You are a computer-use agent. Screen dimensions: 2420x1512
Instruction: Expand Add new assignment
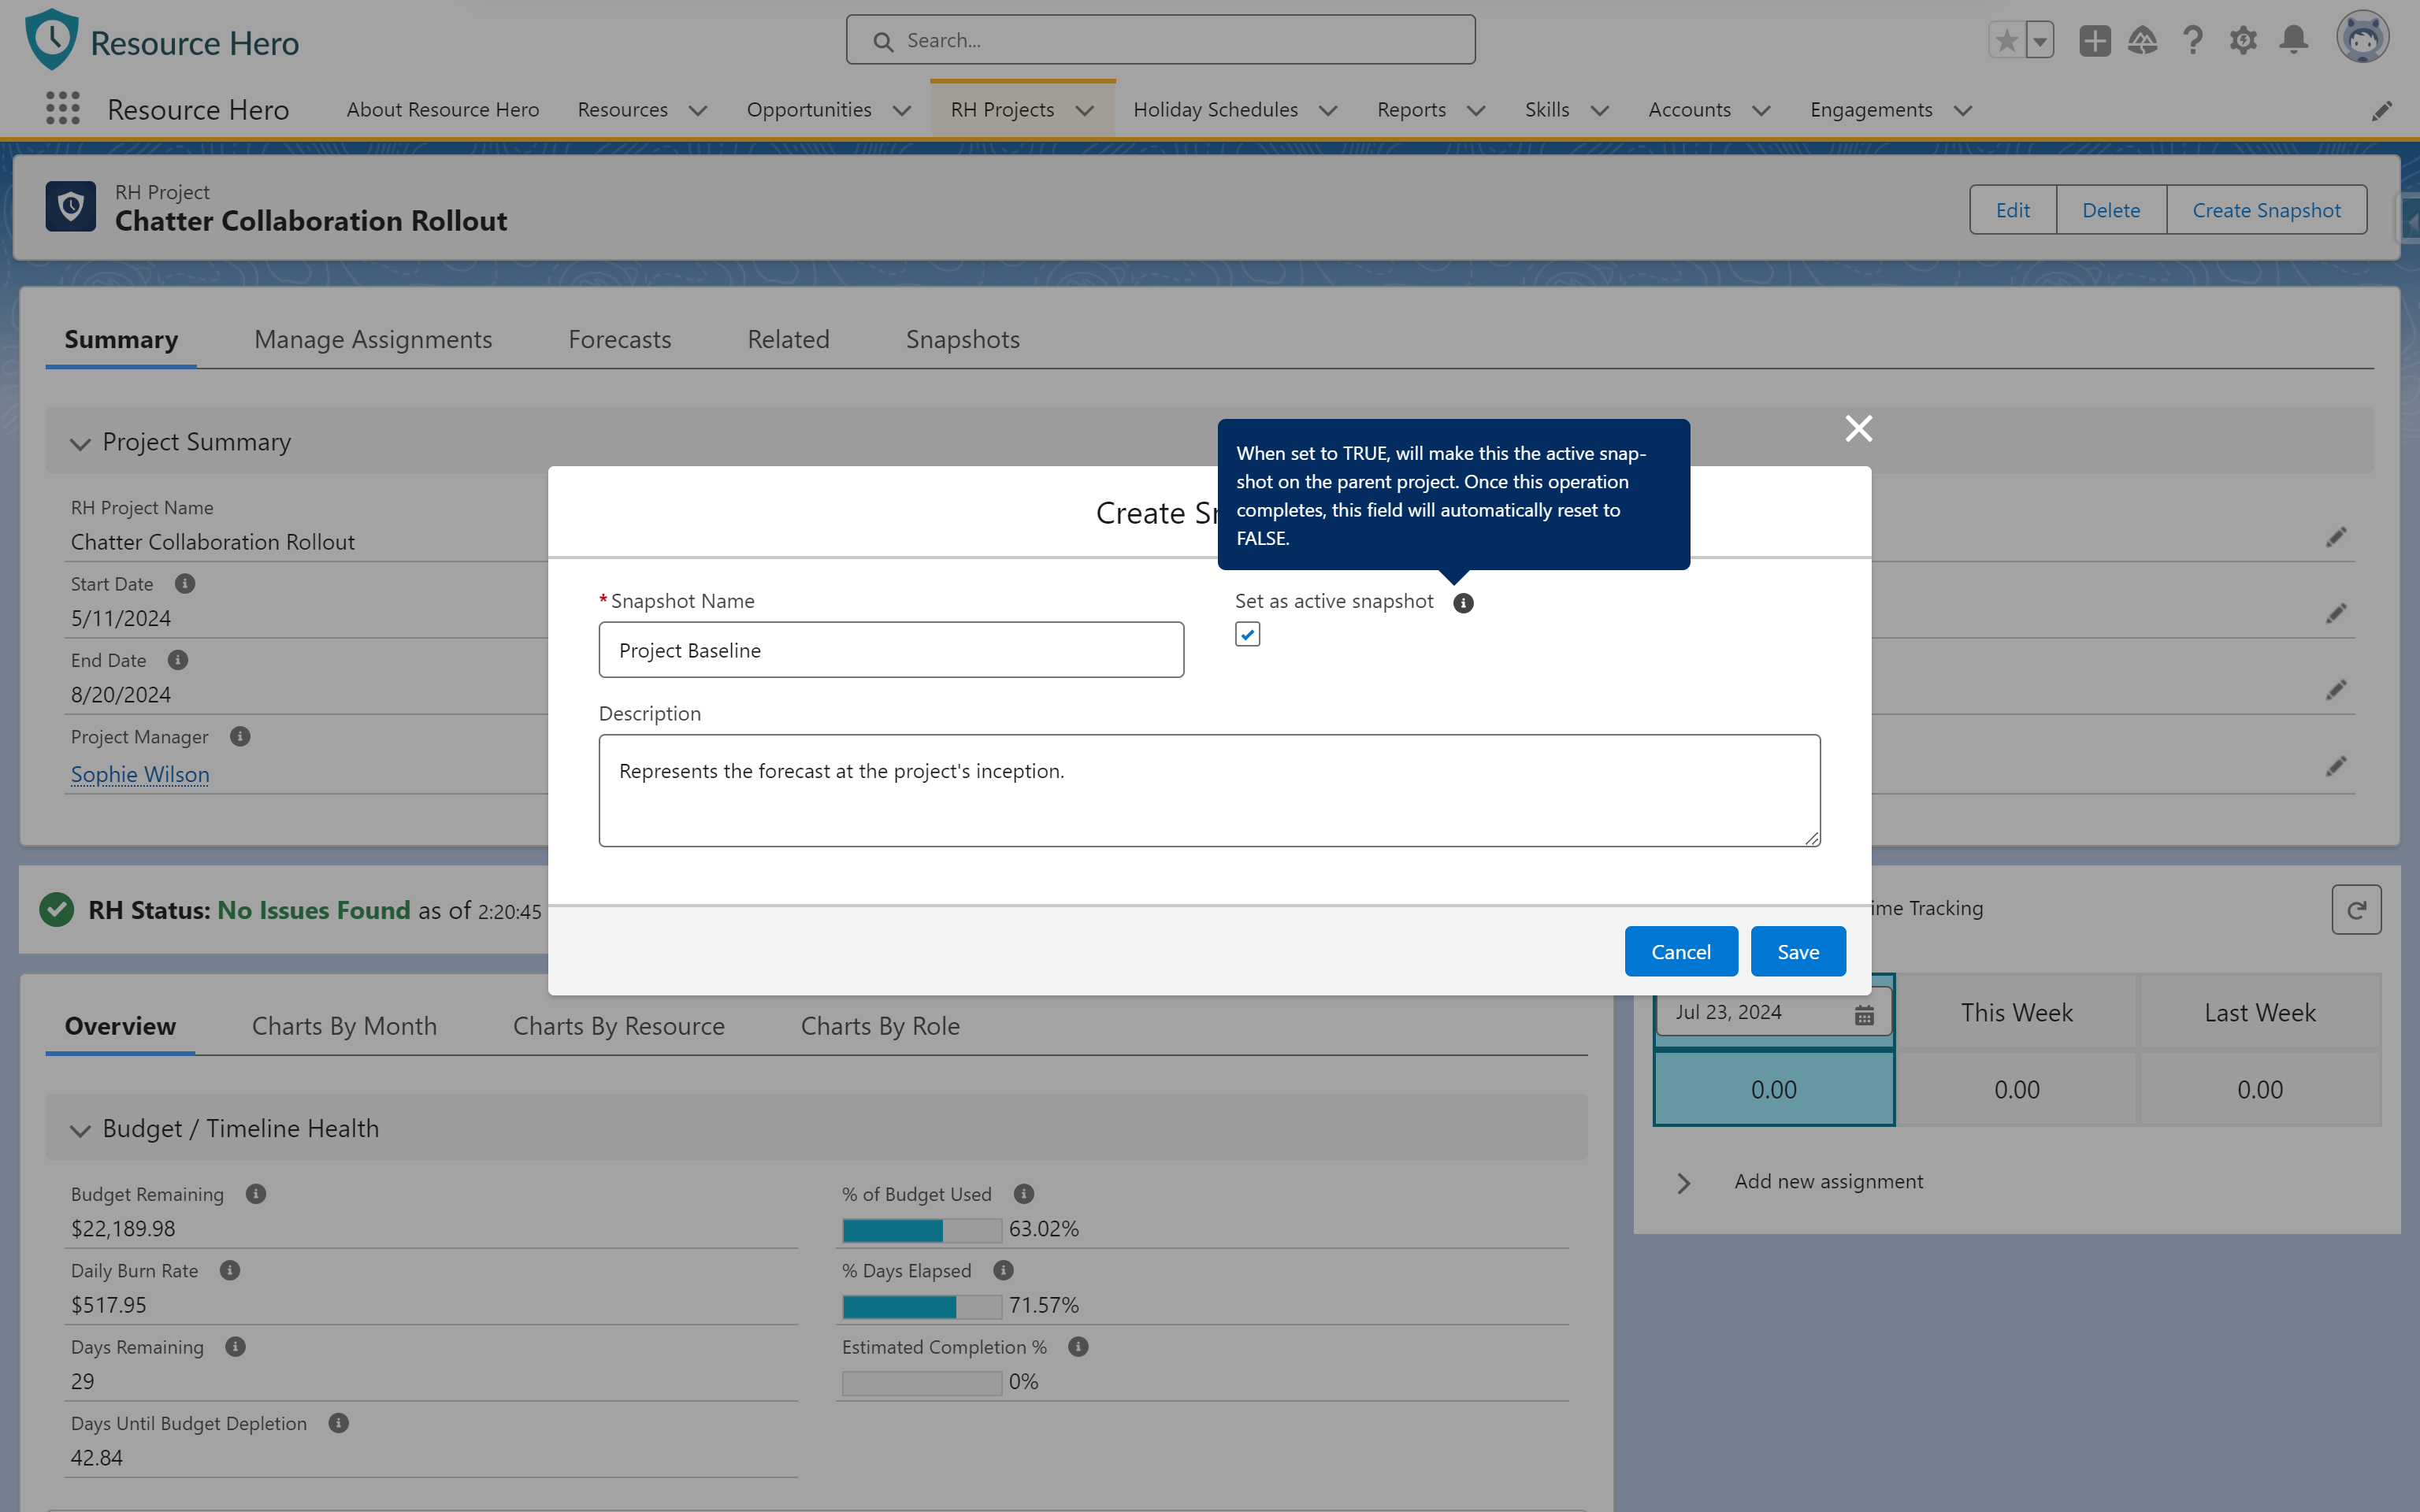(1684, 1183)
